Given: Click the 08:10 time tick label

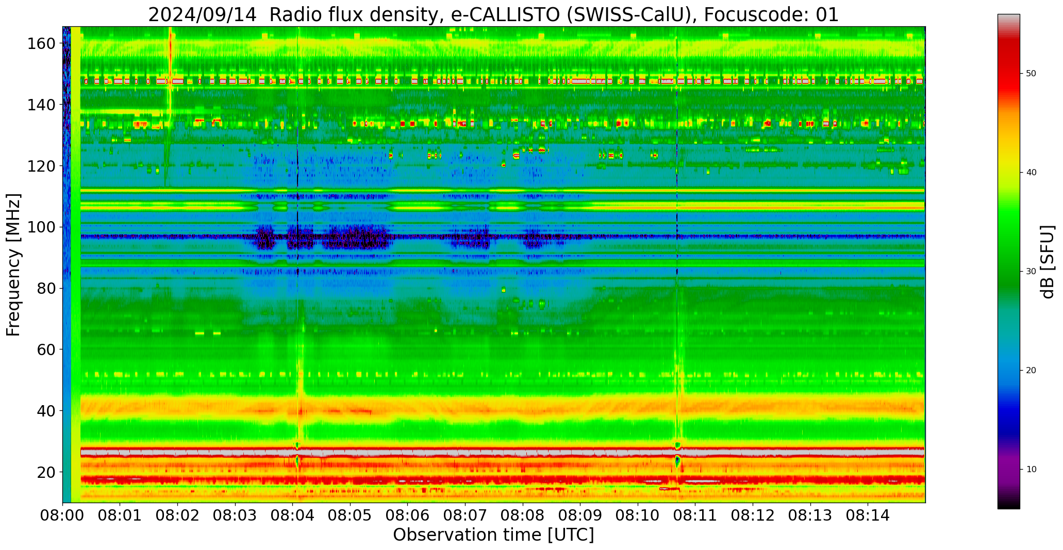Looking at the screenshot, I should [x=638, y=515].
